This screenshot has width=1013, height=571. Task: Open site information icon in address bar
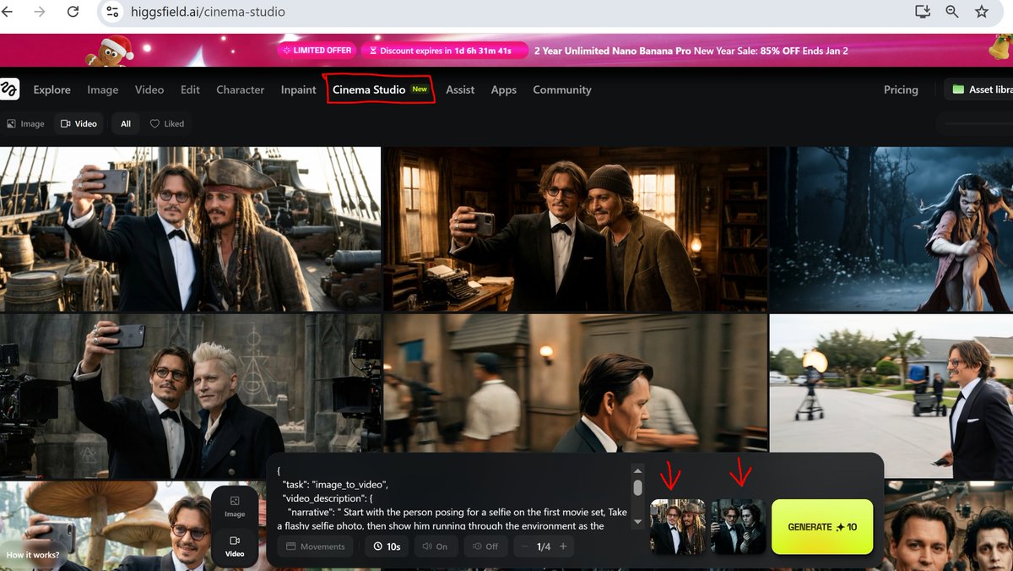coord(112,12)
